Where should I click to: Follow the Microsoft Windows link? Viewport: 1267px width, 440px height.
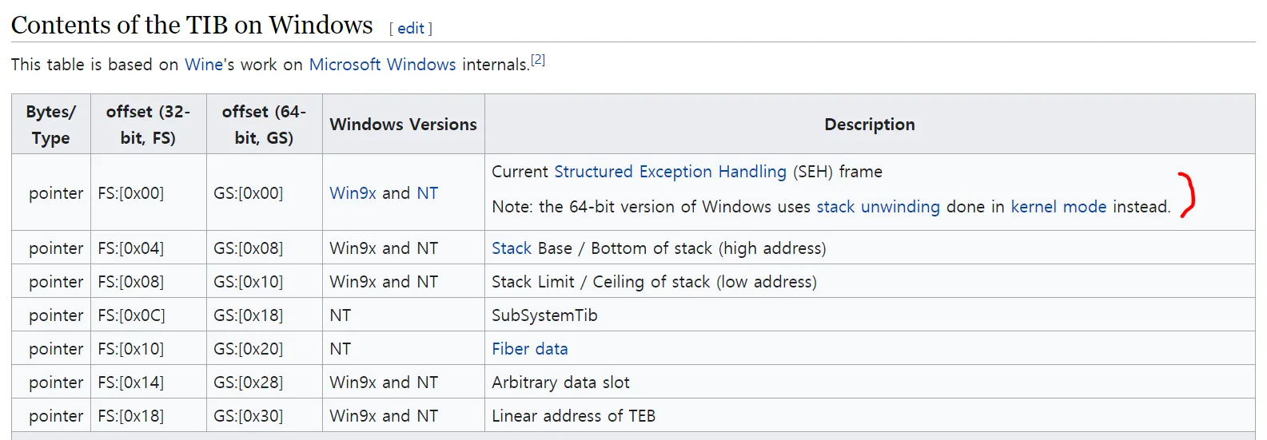click(x=382, y=65)
